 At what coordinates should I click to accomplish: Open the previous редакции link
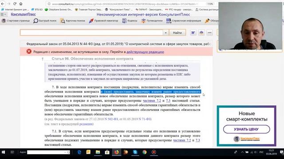tap(86, 124)
